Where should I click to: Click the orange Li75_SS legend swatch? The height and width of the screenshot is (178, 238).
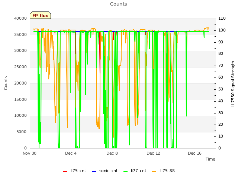click(154, 171)
